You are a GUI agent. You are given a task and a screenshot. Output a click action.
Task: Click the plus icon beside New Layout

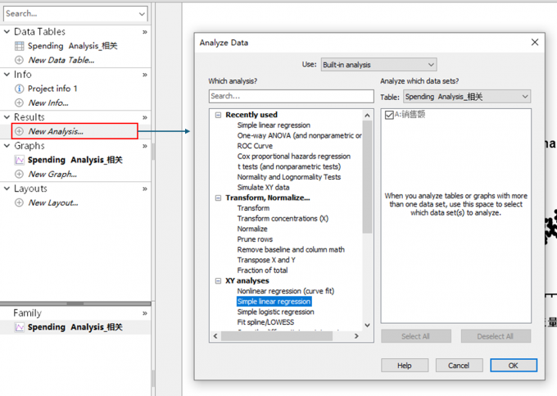[20, 203]
